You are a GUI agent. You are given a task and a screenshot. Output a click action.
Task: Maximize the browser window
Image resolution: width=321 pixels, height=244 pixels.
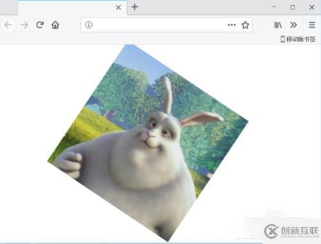tap(293, 8)
